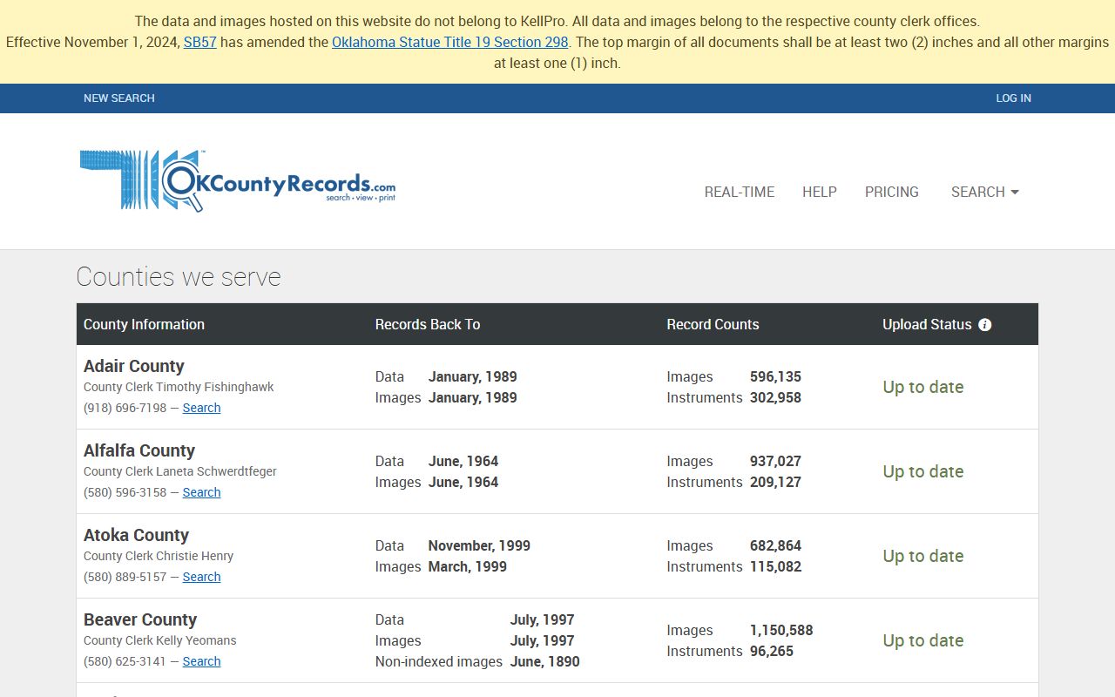Click Beaver County's Up to date status
This screenshot has height=697, width=1115.
(923, 640)
